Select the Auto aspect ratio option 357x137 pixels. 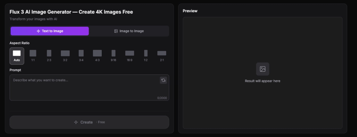tap(17, 56)
